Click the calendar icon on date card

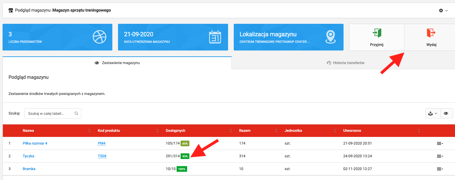(215, 37)
